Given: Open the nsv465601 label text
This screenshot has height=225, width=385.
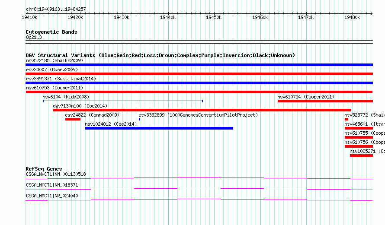Looking at the screenshot, I should point(365,124).
